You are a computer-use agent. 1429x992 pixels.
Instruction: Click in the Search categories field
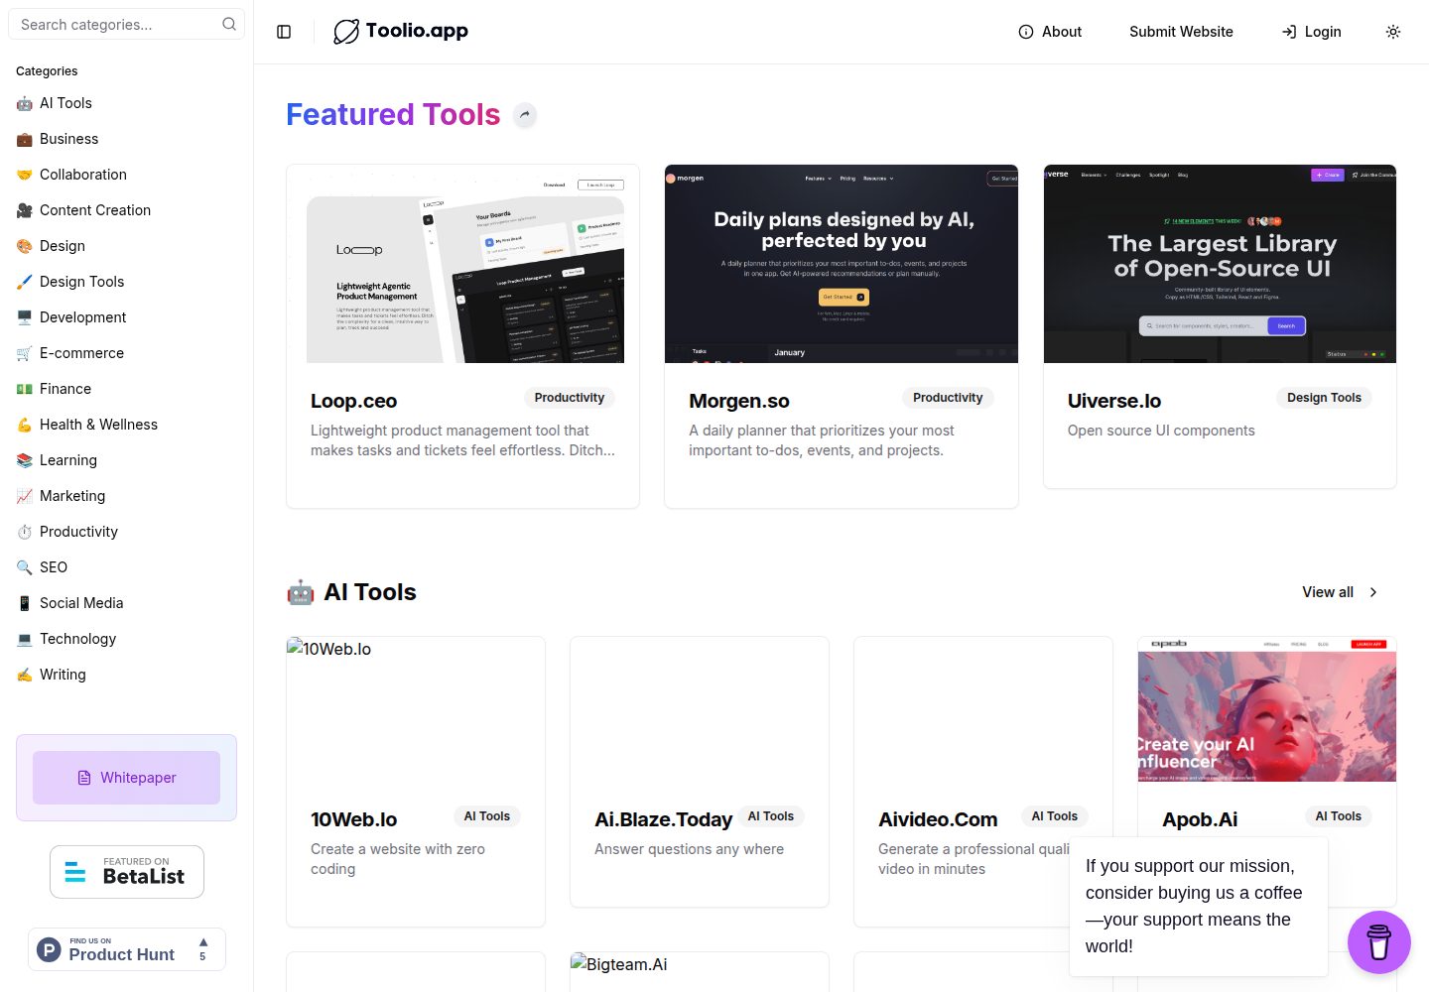pyautogui.click(x=126, y=24)
